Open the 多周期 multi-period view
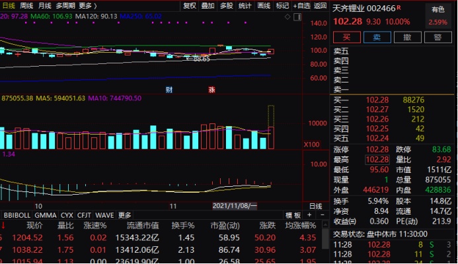458x264 pixels. pyautogui.click(x=65, y=5)
